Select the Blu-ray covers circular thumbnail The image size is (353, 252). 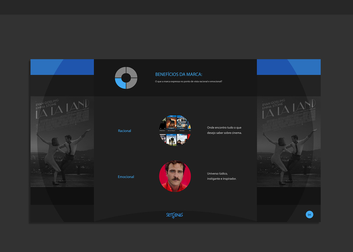pos(175,130)
